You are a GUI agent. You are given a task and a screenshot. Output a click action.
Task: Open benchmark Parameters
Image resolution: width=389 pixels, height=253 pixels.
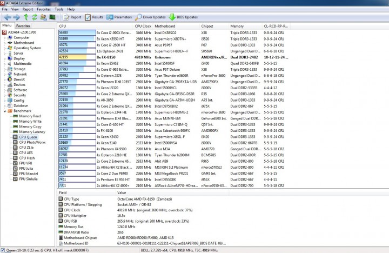click(119, 17)
